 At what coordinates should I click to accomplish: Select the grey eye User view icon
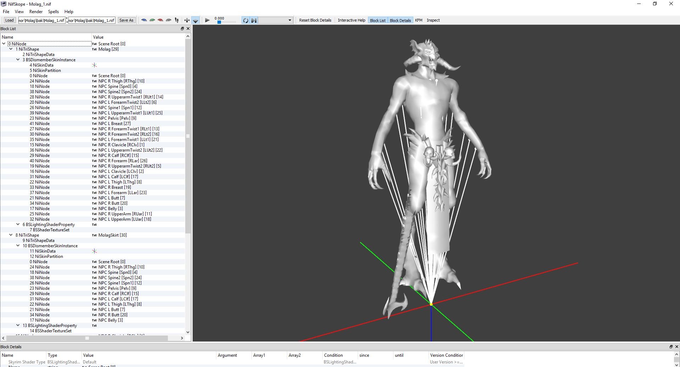[169, 20]
